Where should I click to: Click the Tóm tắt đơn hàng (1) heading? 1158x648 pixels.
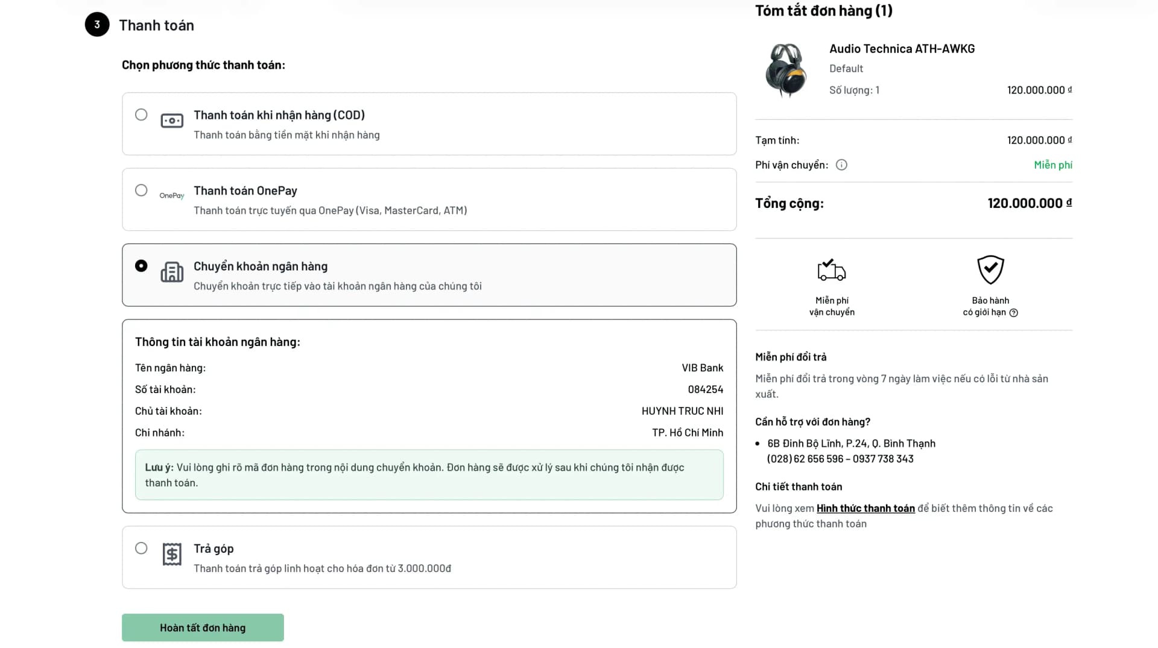pyautogui.click(x=824, y=11)
